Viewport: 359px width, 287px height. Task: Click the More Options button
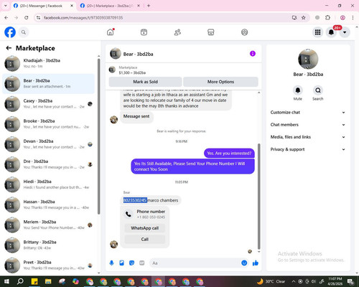click(220, 82)
